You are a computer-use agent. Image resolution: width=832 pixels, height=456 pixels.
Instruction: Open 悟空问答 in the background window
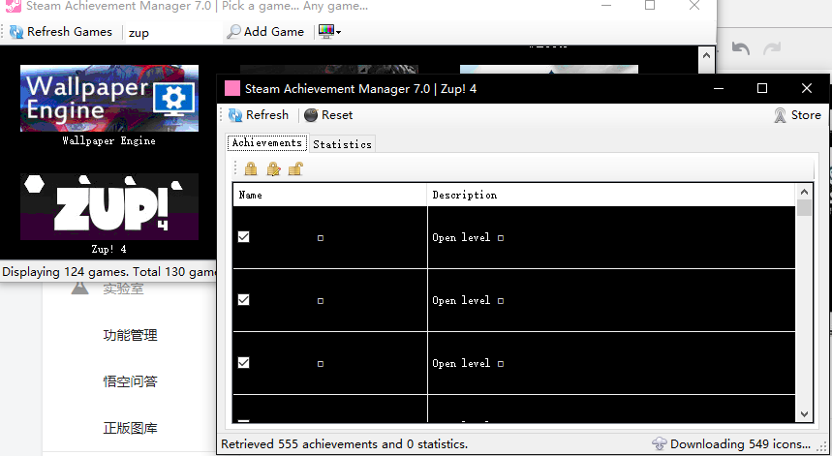point(131,381)
